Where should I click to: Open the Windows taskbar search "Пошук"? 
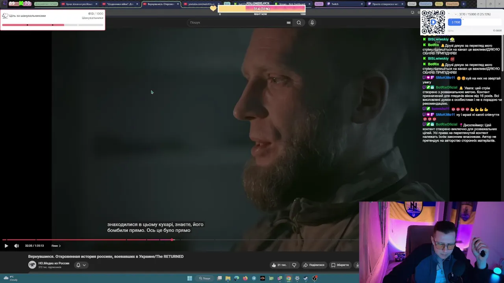pyautogui.click(x=205, y=278)
